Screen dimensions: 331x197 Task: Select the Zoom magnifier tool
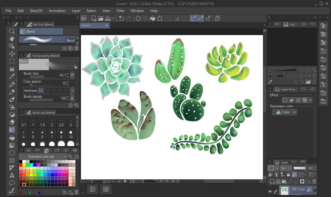12,31
